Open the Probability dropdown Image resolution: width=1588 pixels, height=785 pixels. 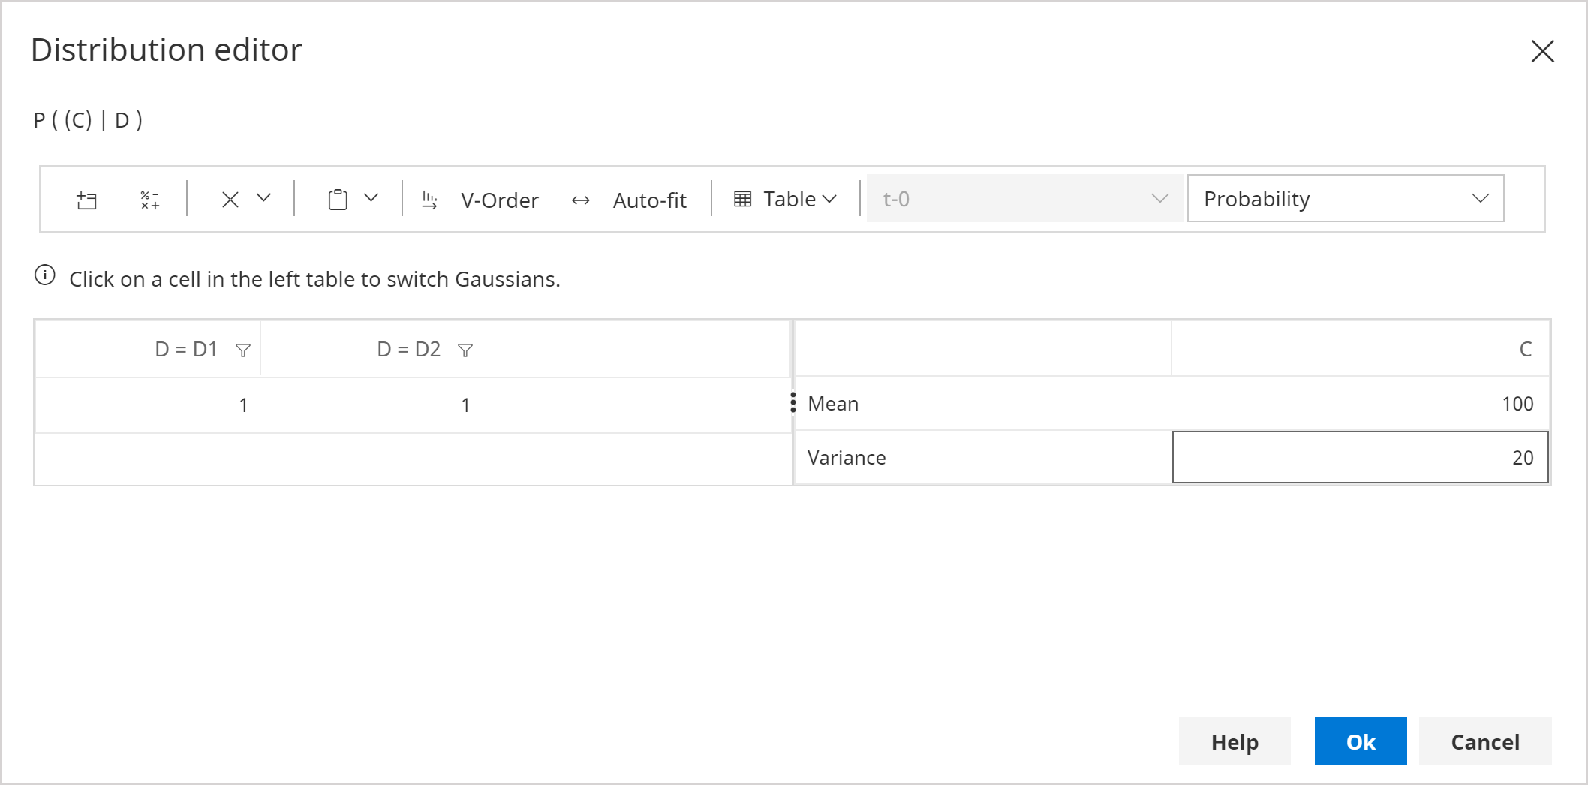pyautogui.click(x=1345, y=199)
